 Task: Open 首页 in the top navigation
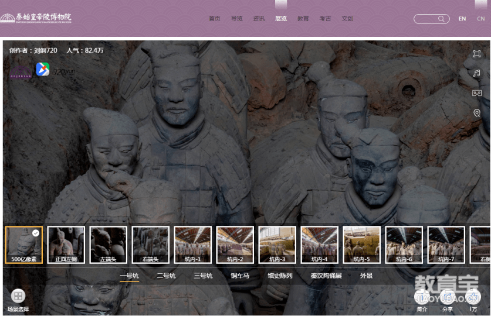click(215, 19)
